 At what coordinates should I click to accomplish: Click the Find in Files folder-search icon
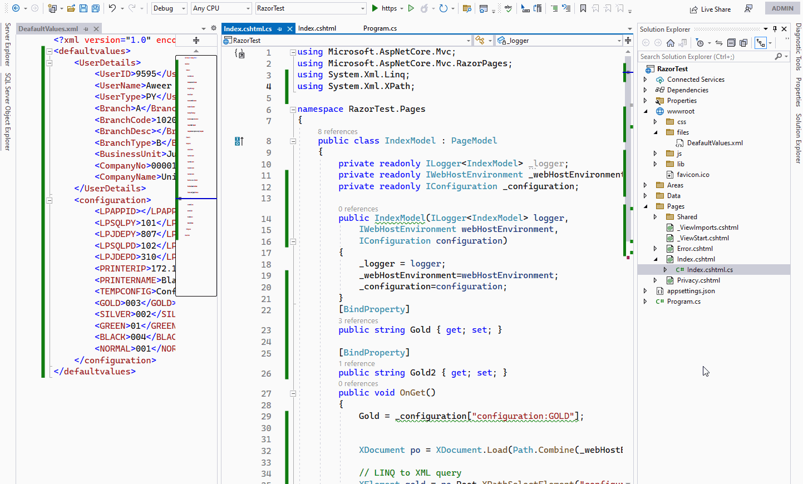(467, 8)
